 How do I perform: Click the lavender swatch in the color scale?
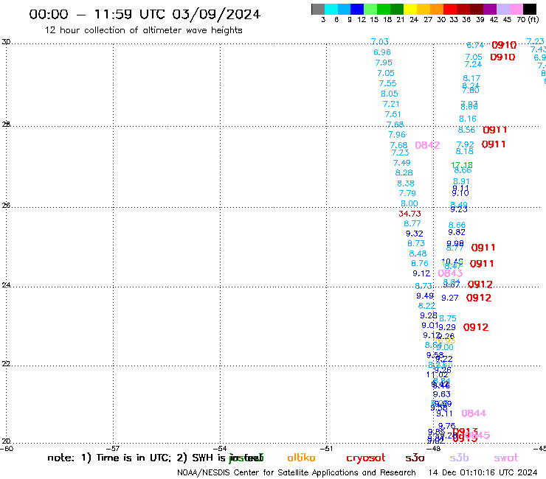pyautogui.click(x=502, y=9)
